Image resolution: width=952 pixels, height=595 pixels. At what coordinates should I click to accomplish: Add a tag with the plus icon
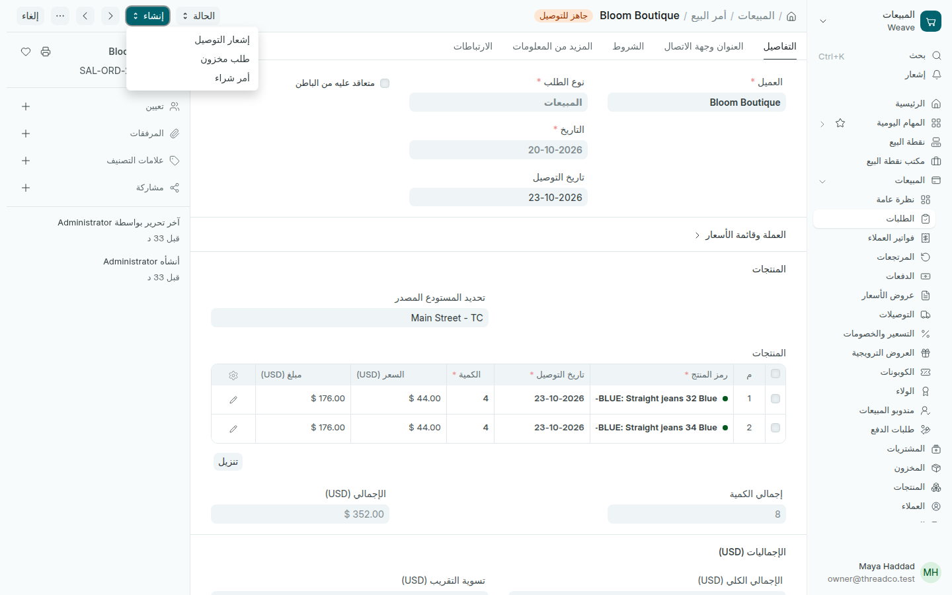pyautogui.click(x=26, y=161)
